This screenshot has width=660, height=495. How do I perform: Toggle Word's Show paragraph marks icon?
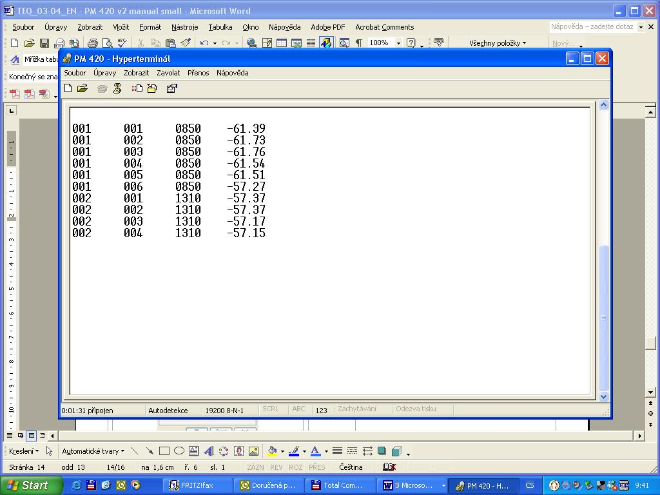pos(359,43)
